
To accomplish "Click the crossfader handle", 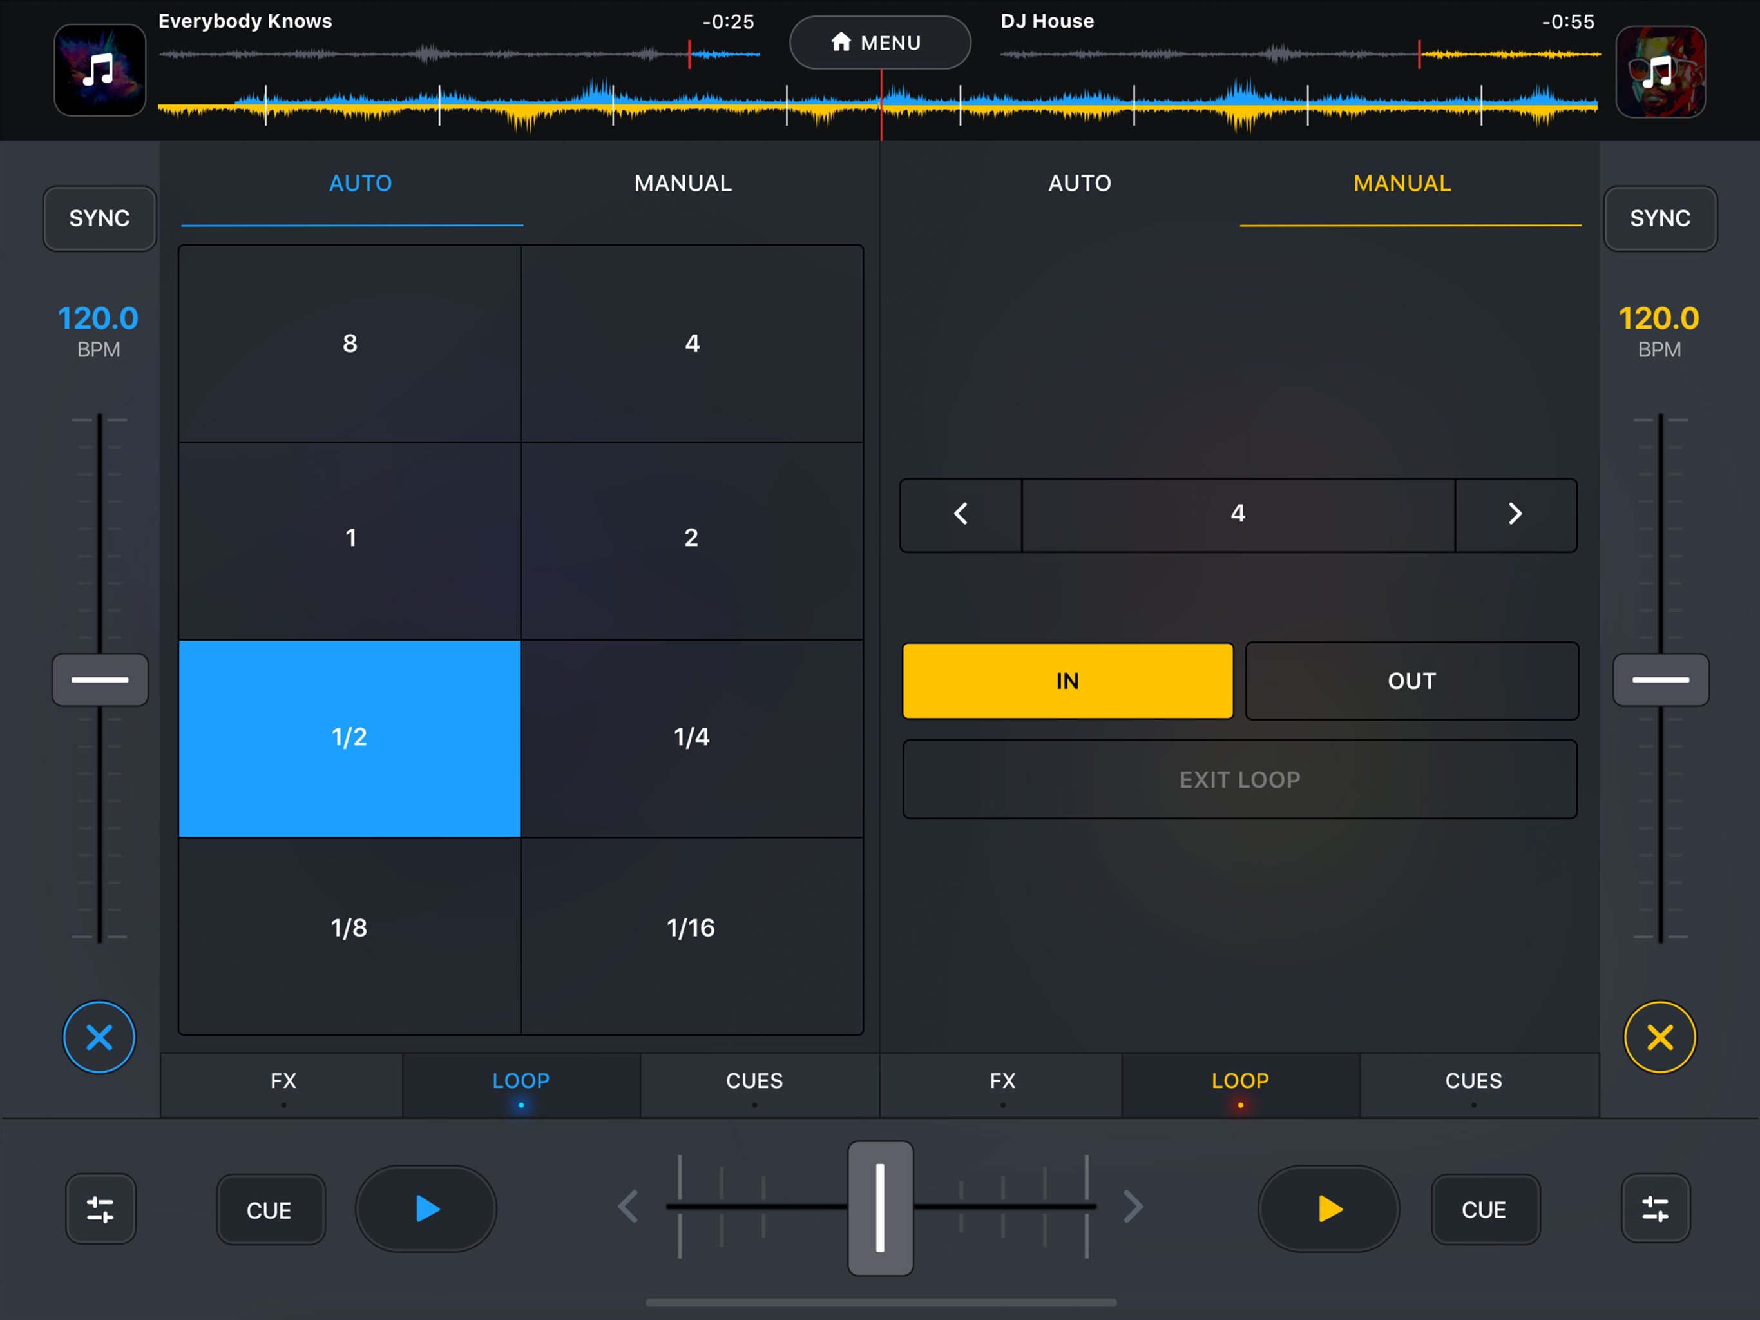I will (x=880, y=1207).
